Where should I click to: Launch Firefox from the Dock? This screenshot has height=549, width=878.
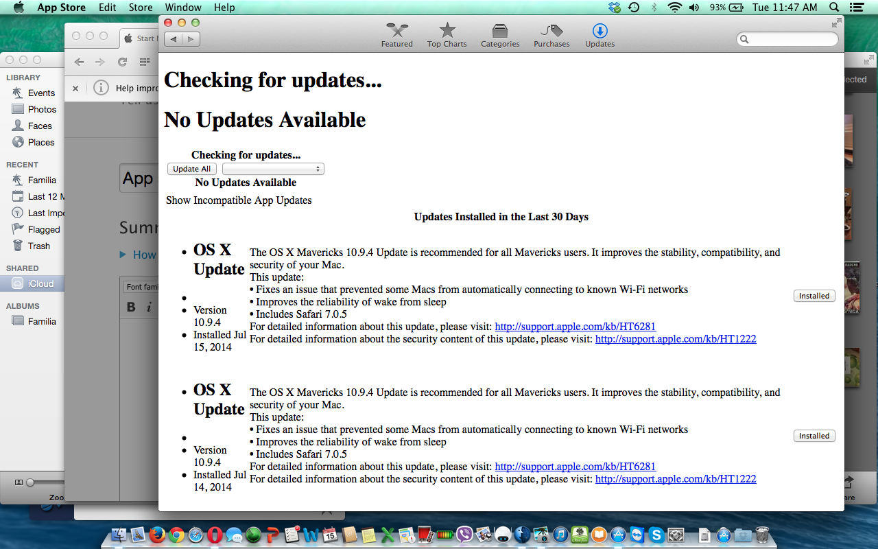click(157, 535)
